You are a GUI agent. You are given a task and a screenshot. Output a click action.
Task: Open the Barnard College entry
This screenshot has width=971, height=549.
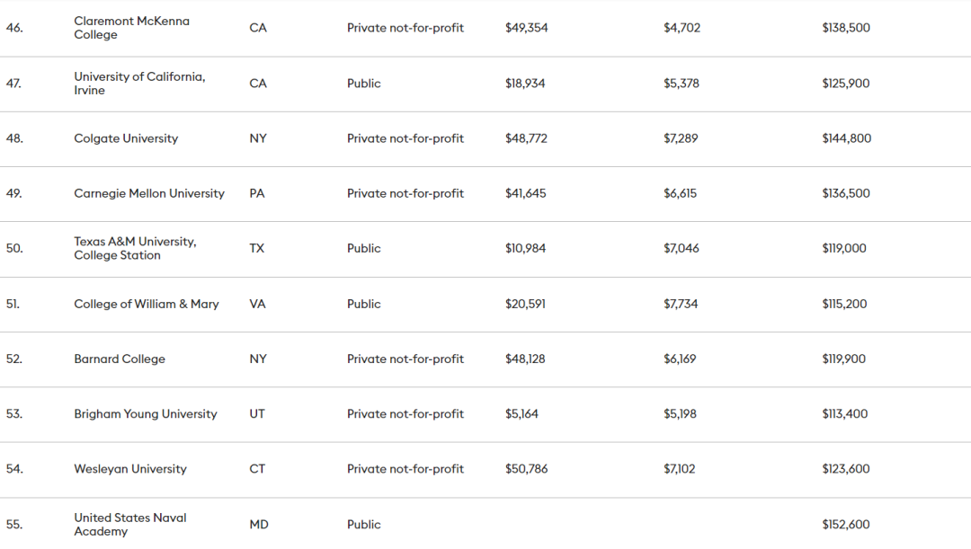click(x=120, y=359)
